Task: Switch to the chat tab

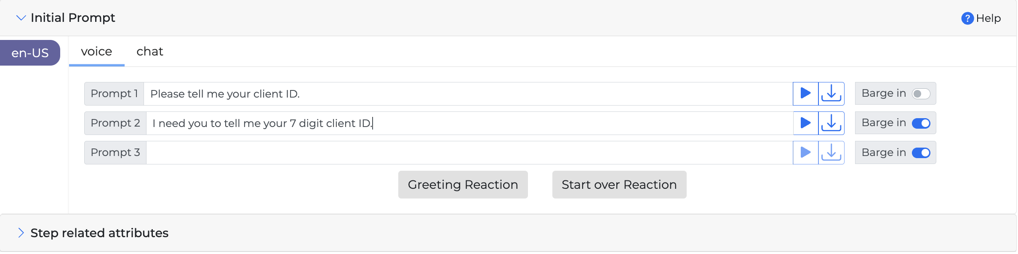Action: point(149,51)
